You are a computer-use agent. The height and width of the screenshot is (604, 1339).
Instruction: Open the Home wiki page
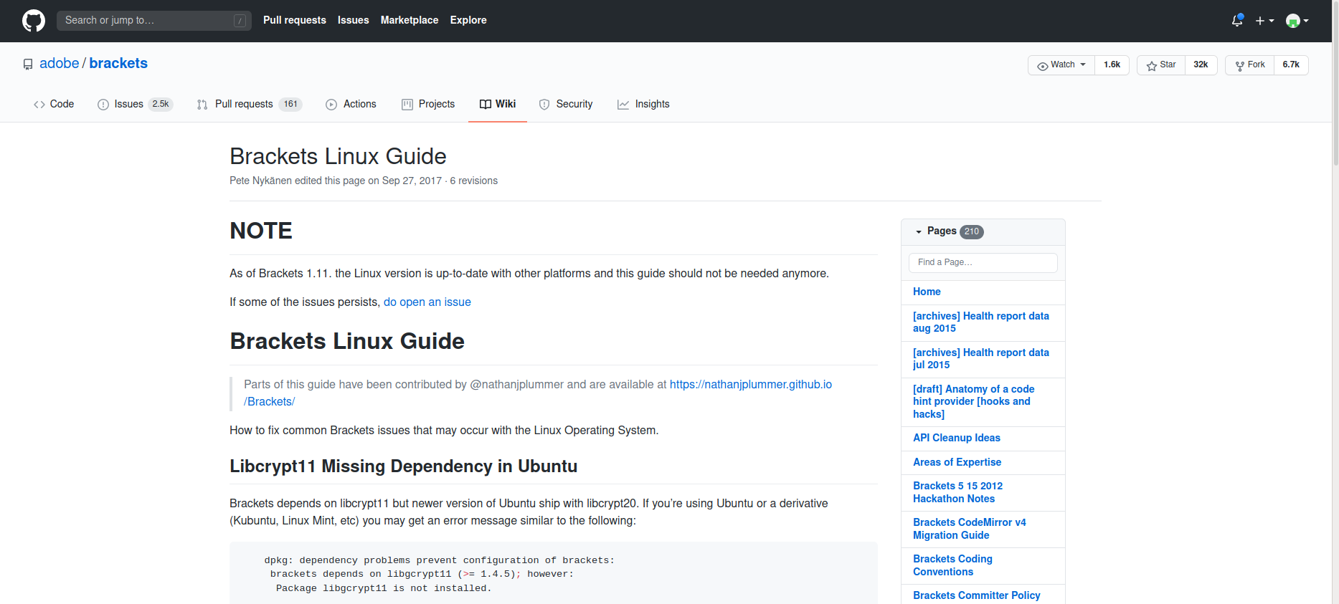point(927,292)
